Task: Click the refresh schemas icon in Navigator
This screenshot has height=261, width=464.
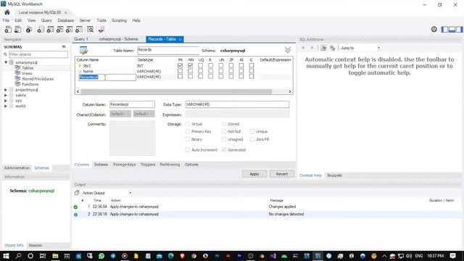Action: (x=64, y=46)
